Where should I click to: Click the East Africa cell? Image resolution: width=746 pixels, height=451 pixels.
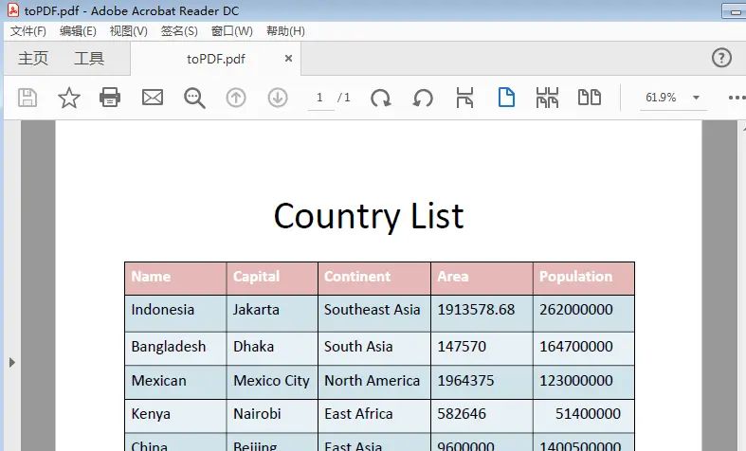click(374, 416)
